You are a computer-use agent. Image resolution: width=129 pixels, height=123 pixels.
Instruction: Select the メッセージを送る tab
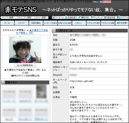[50, 23]
